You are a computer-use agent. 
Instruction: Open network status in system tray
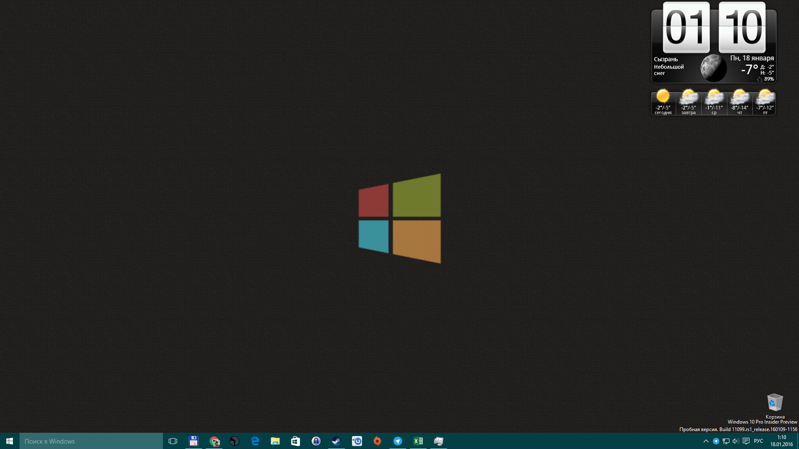click(726, 441)
